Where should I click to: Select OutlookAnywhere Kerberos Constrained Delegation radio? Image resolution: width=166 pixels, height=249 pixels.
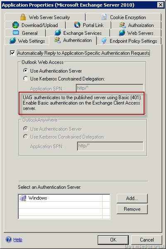[26, 137]
